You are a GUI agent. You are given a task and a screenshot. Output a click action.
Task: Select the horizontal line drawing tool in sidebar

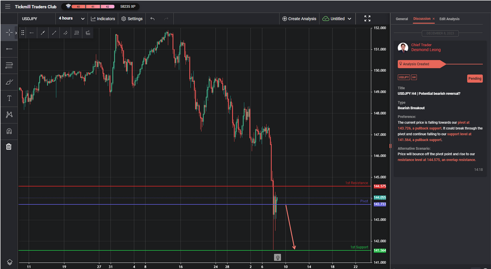[x=9, y=49]
